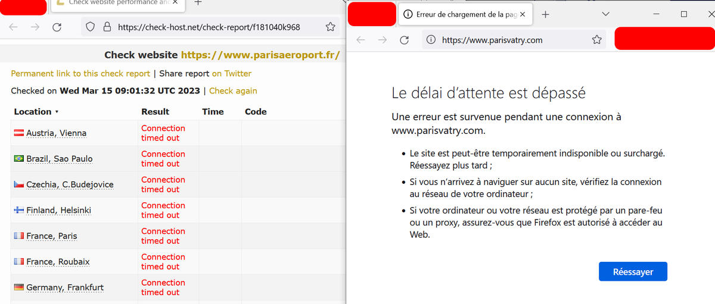The image size is (715, 304).
Task: Click the Finland flag icon
Action: pos(18,210)
